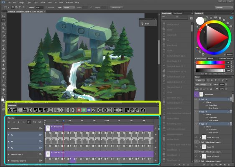Toggle visibility of Layer 350 copy 2
235x167 pixels.
[x=197, y=157]
